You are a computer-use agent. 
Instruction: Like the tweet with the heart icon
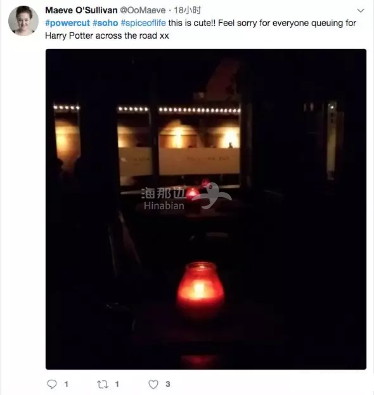click(153, 384)
